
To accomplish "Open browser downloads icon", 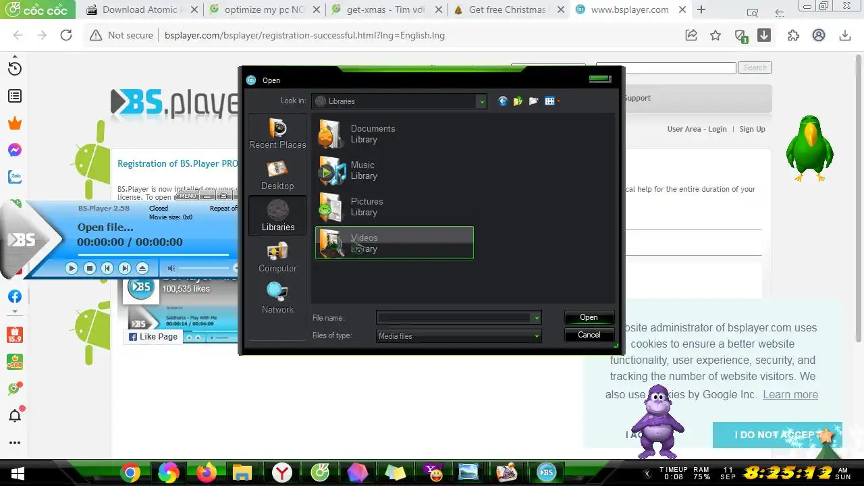I will click(x=844, y=35).
